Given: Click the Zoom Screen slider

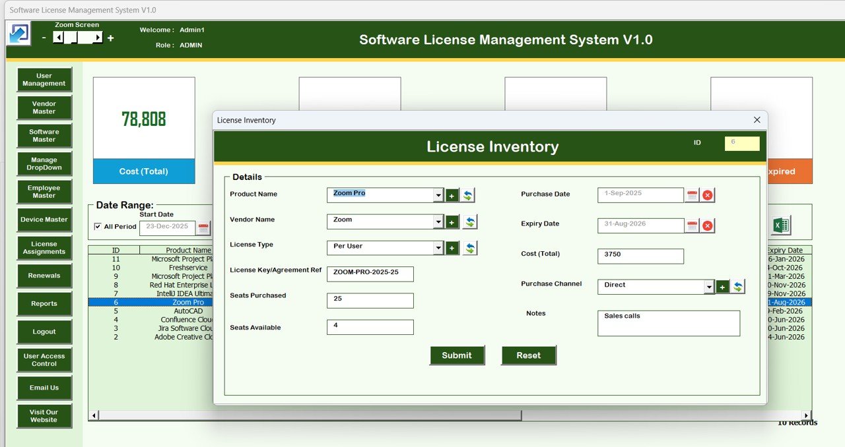Looking at the screenshot, I should 79,38.
